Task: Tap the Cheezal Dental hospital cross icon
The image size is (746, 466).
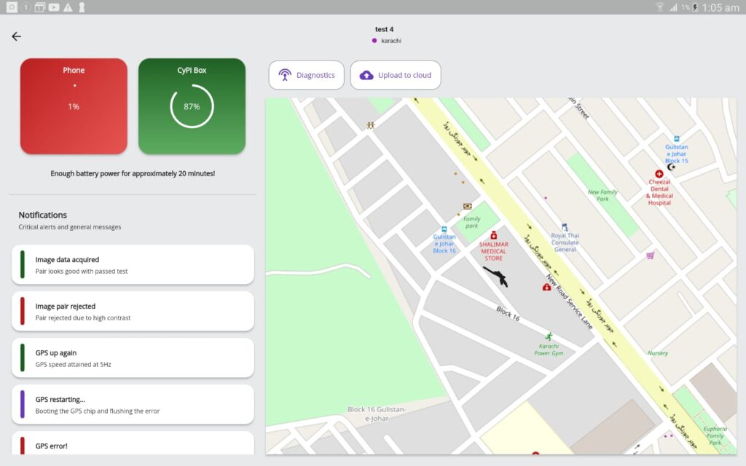Action: tap(659, 174)
